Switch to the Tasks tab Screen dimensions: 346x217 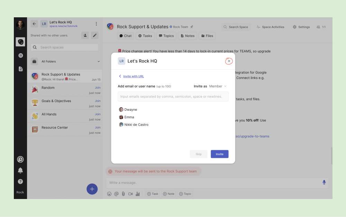[145, 36]
